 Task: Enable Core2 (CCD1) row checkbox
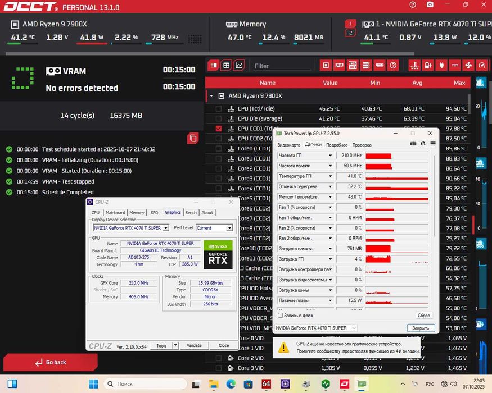click(218, 168)
